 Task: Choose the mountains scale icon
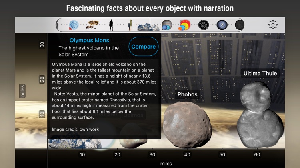tap(148, 27)
